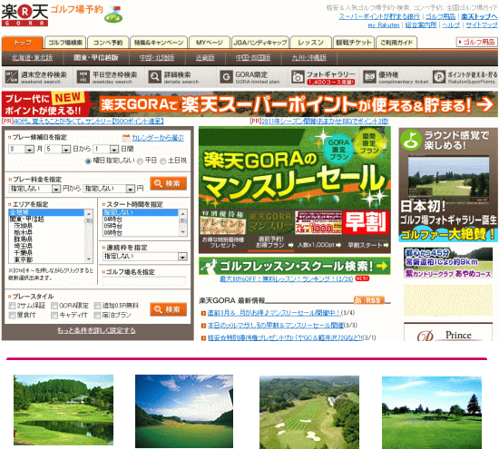The height and width of the screenshot is (449, 499).
Task: Click the orange arrow icon beside third news item
Action: coord(203,338)
